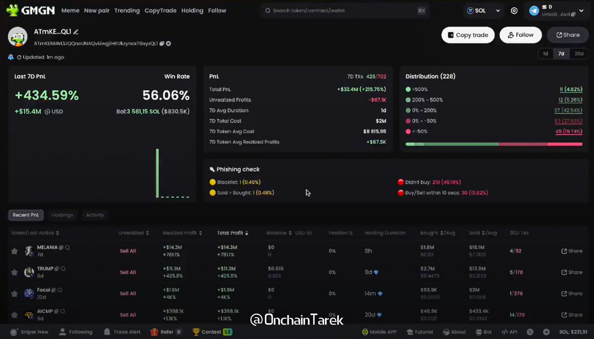Select the 1d time range

point(545,53)
